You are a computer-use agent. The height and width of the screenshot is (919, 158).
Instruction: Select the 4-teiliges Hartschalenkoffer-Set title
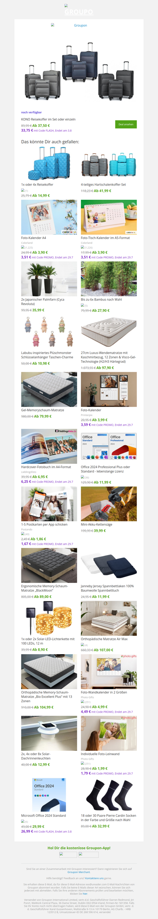(103, 184)
